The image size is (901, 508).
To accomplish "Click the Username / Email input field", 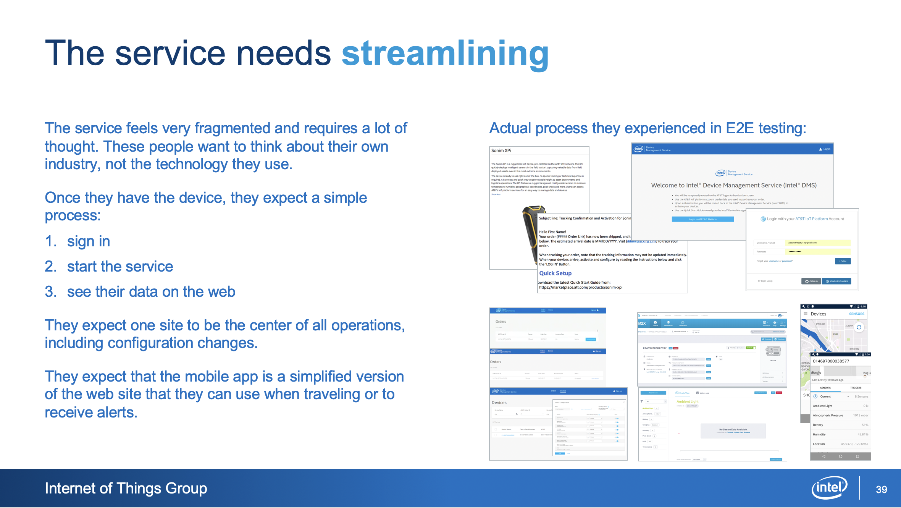I will (817, 243).
